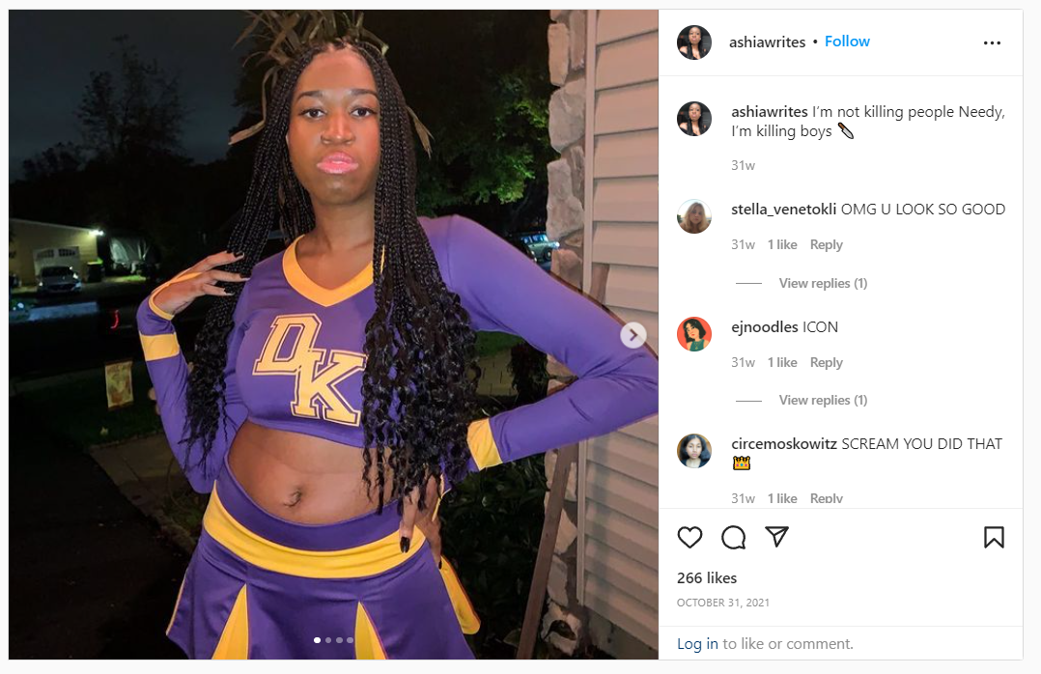Open stella_venetokli's avatar
Screen dimensions: 1041x674
[693, 216]
